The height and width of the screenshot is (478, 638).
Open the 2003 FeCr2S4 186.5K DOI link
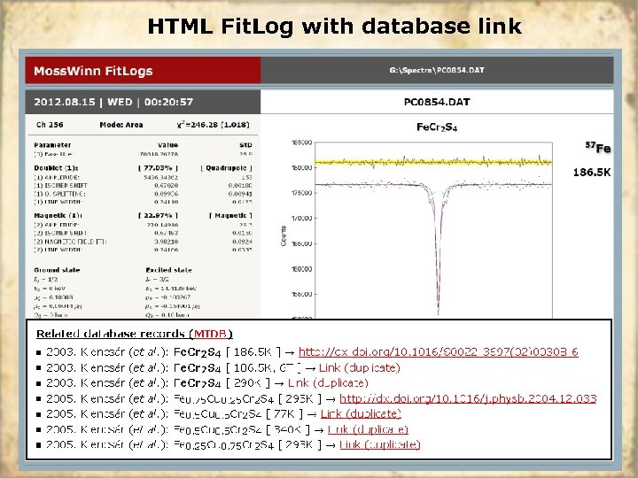click(439, 352)
